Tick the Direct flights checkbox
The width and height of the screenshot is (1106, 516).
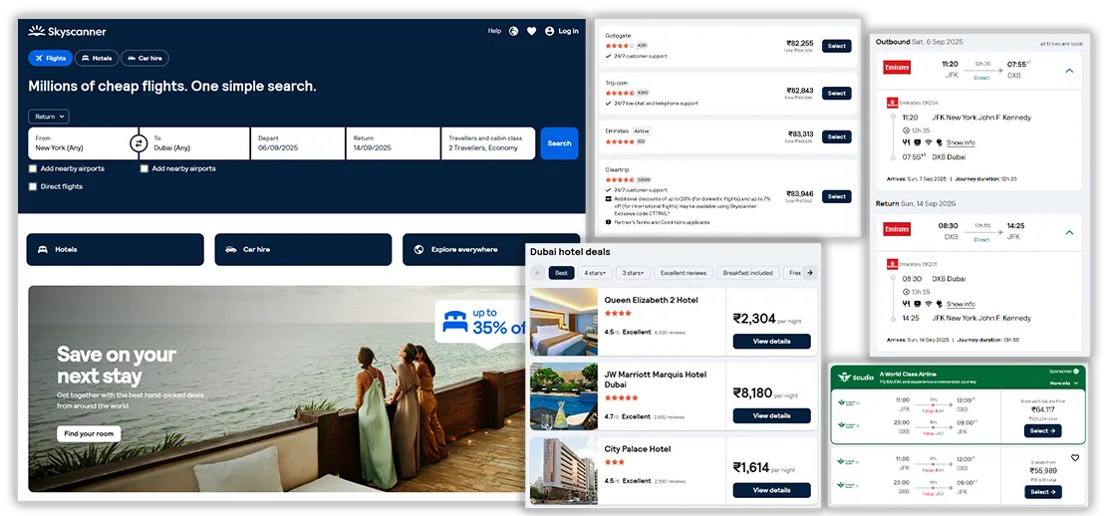[33, 187]
